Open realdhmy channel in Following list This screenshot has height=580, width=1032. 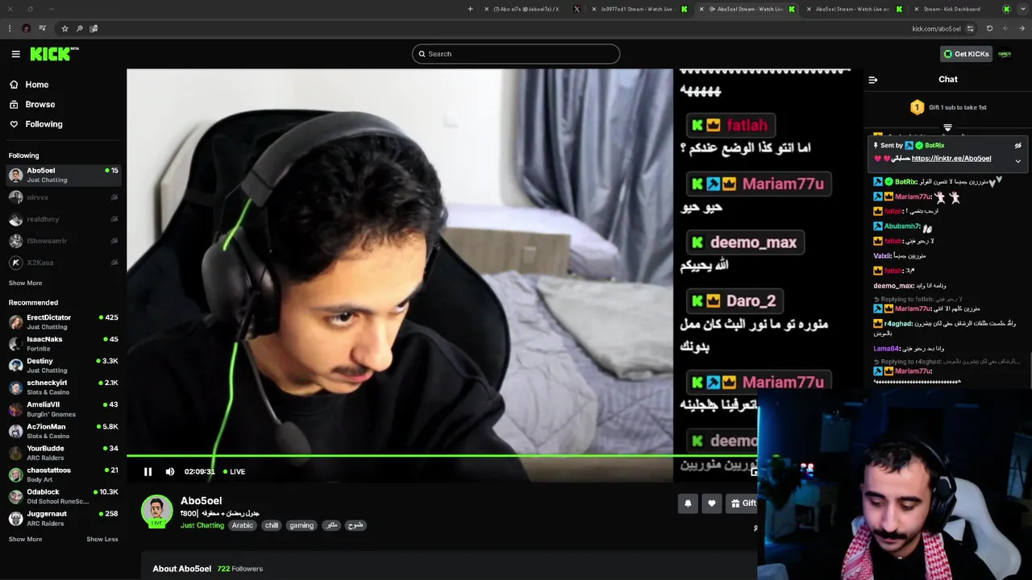pos(63,219)
